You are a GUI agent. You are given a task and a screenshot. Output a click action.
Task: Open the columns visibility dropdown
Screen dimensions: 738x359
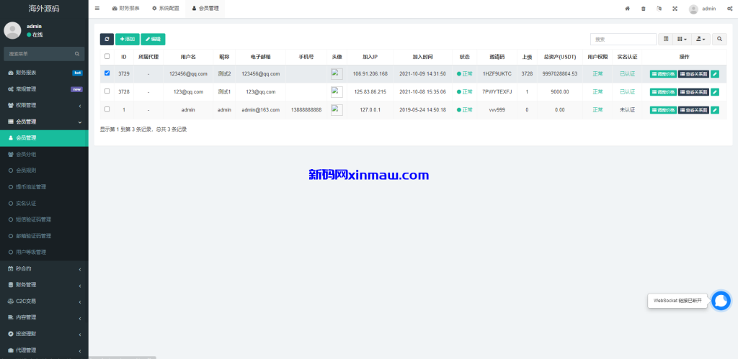(x=683, y=40)
